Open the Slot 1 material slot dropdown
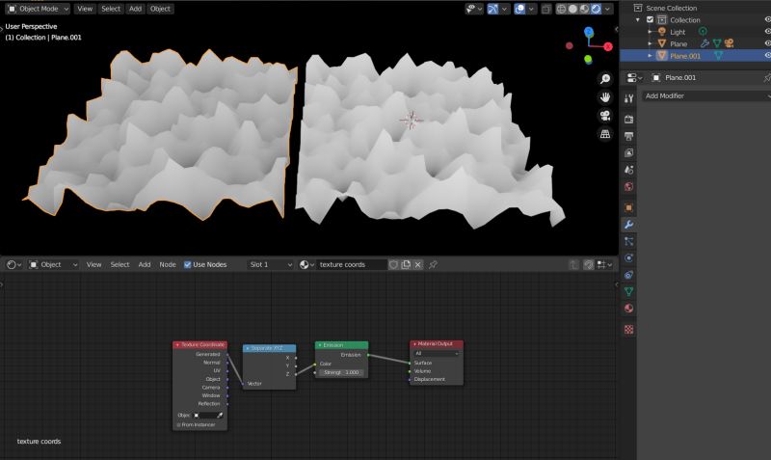The width and height of the screenshot is (771, 460). tap(271, 264)
